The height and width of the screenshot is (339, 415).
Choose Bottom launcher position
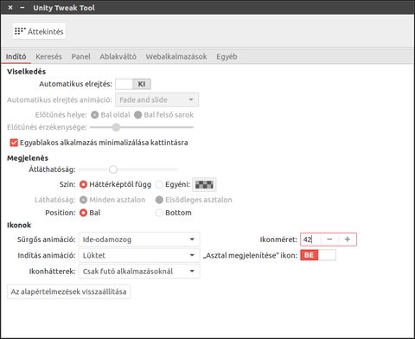tap(159, 213)
